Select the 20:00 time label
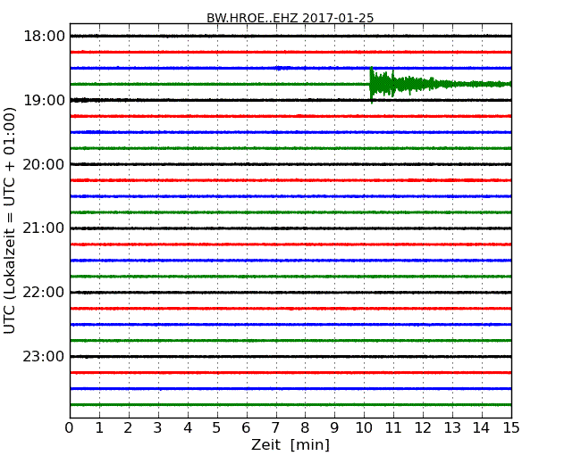The height and width of the screenshot is (464, 581). coord(44,164)
